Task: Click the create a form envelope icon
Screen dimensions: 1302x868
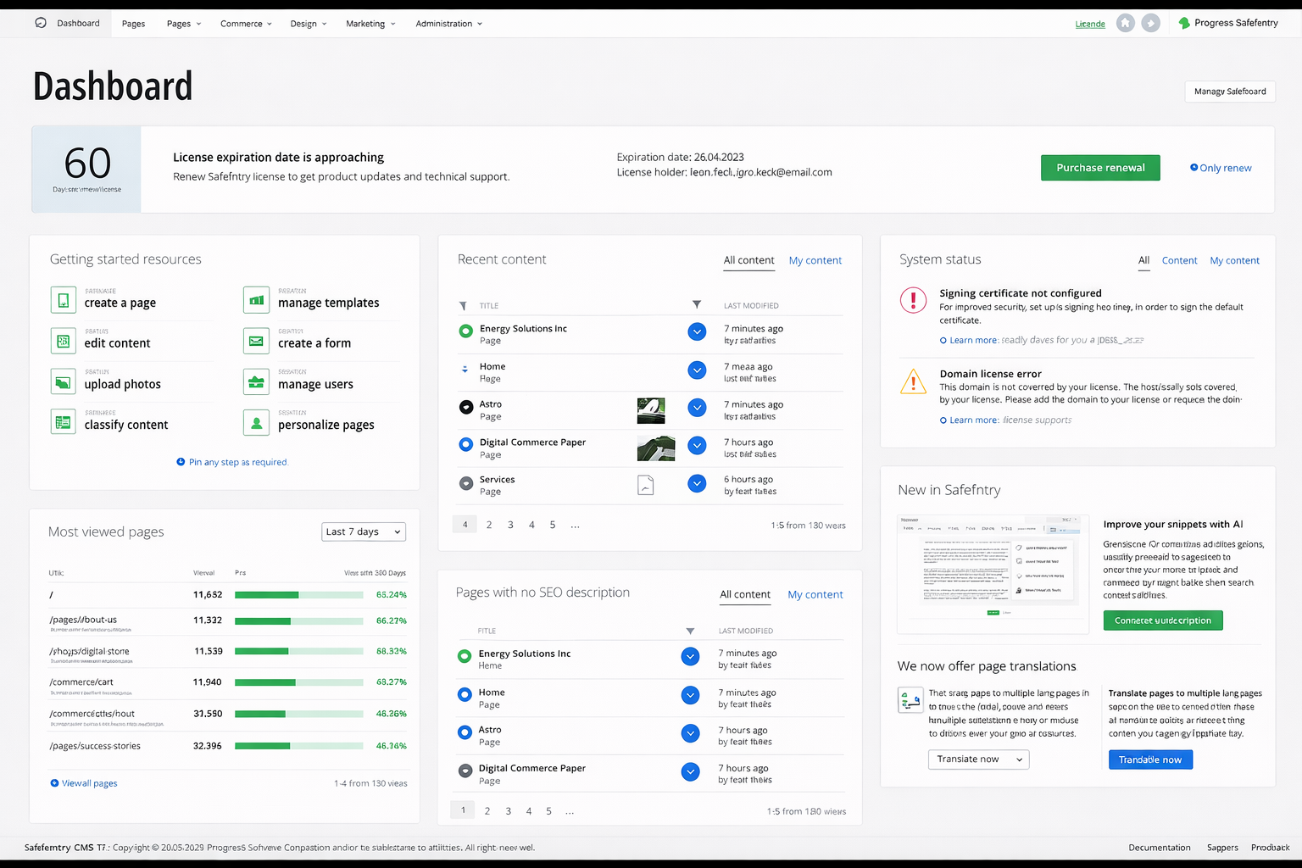Action: click(256, 340)
